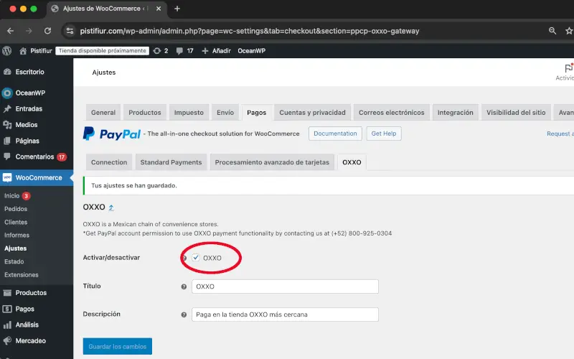
Task: Click the browser forward arrow
Action: pos(29,31)
